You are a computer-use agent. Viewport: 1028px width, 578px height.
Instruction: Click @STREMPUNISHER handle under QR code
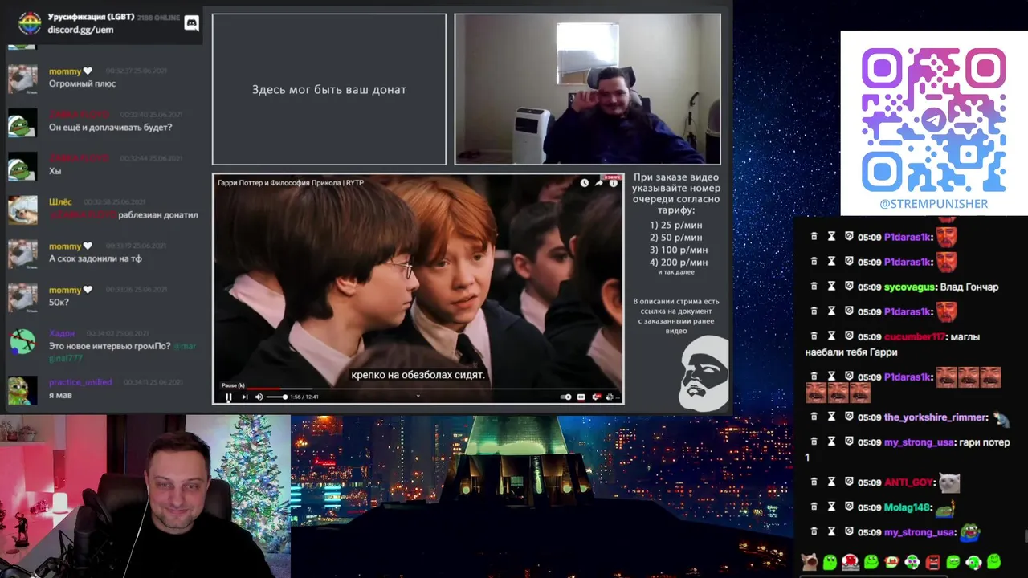(934, 204)
